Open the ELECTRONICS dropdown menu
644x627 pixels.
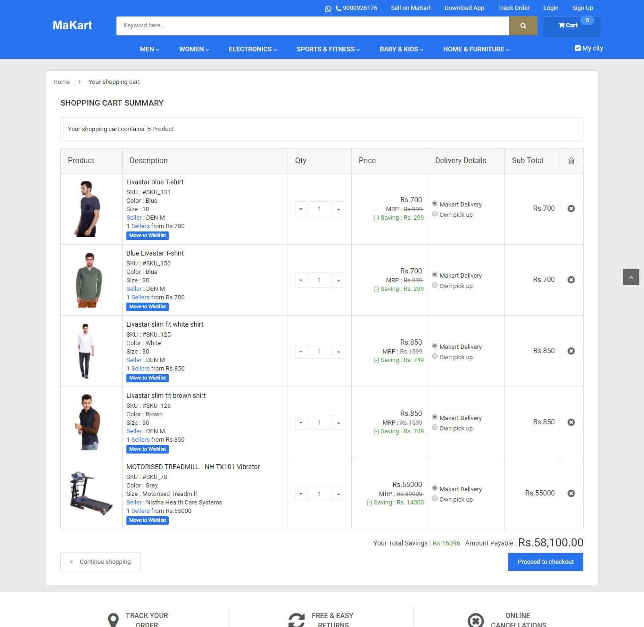tap(253, 49)
